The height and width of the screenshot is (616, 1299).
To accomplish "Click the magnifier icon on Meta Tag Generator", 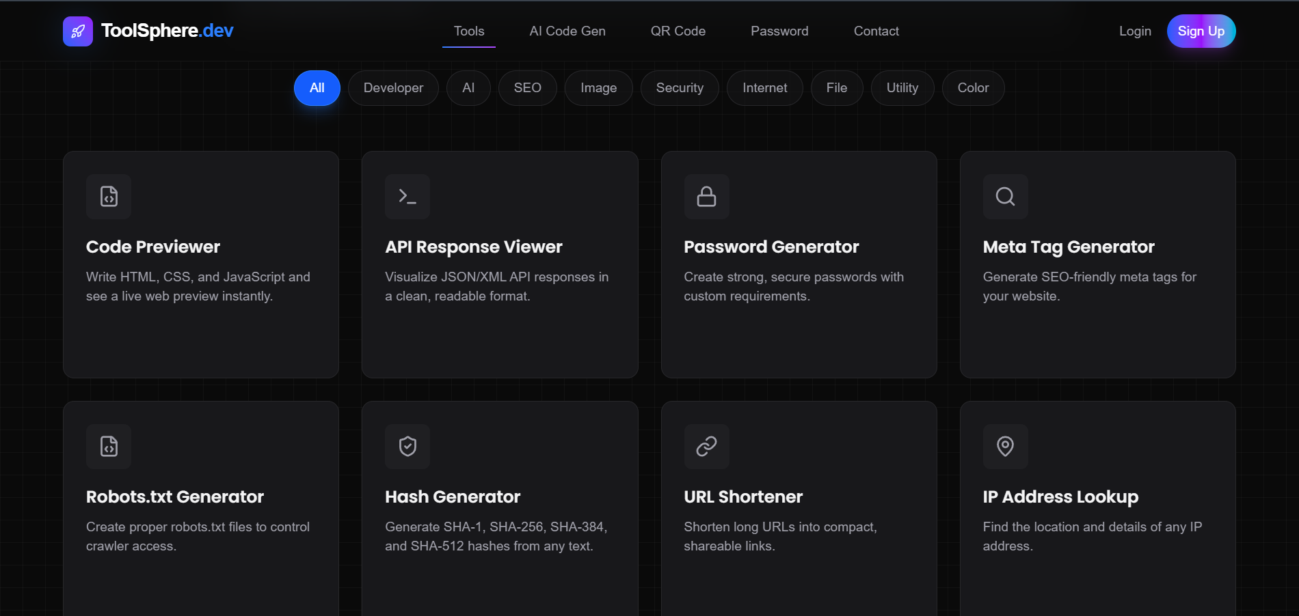I will [1005, 197].
